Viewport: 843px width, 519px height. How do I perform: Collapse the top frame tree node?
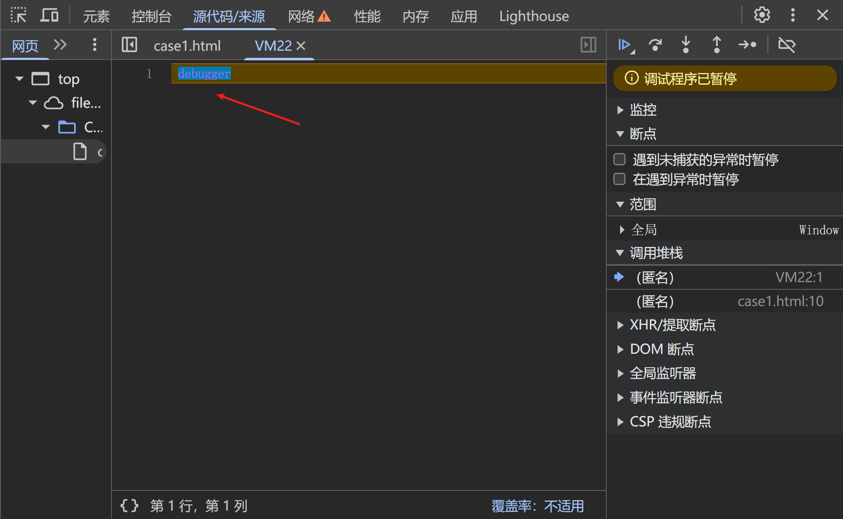[19, 79]
